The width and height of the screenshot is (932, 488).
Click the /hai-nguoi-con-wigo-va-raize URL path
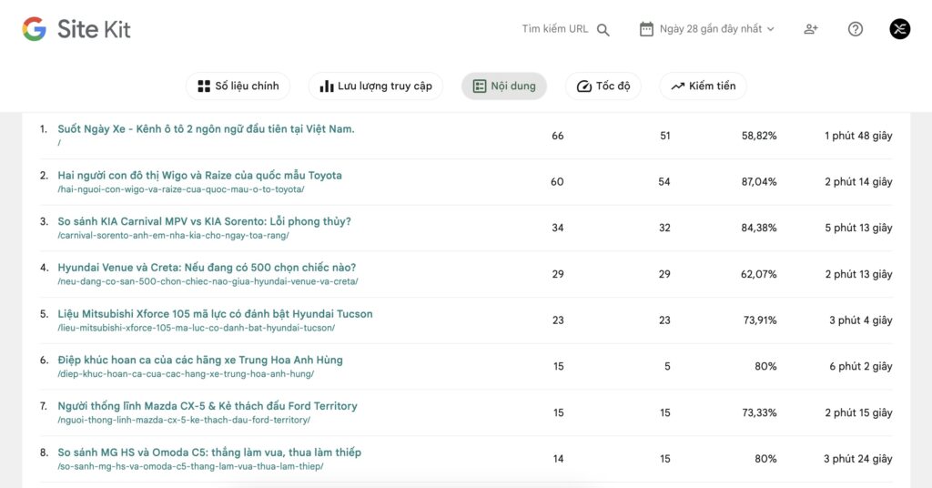click(x=181, y=189)
